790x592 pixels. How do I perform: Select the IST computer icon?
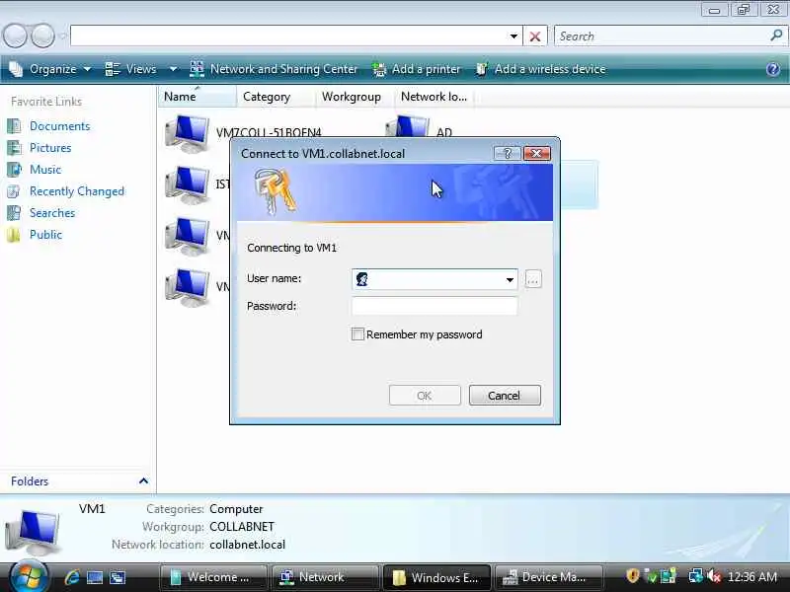[x=187, y=185]
